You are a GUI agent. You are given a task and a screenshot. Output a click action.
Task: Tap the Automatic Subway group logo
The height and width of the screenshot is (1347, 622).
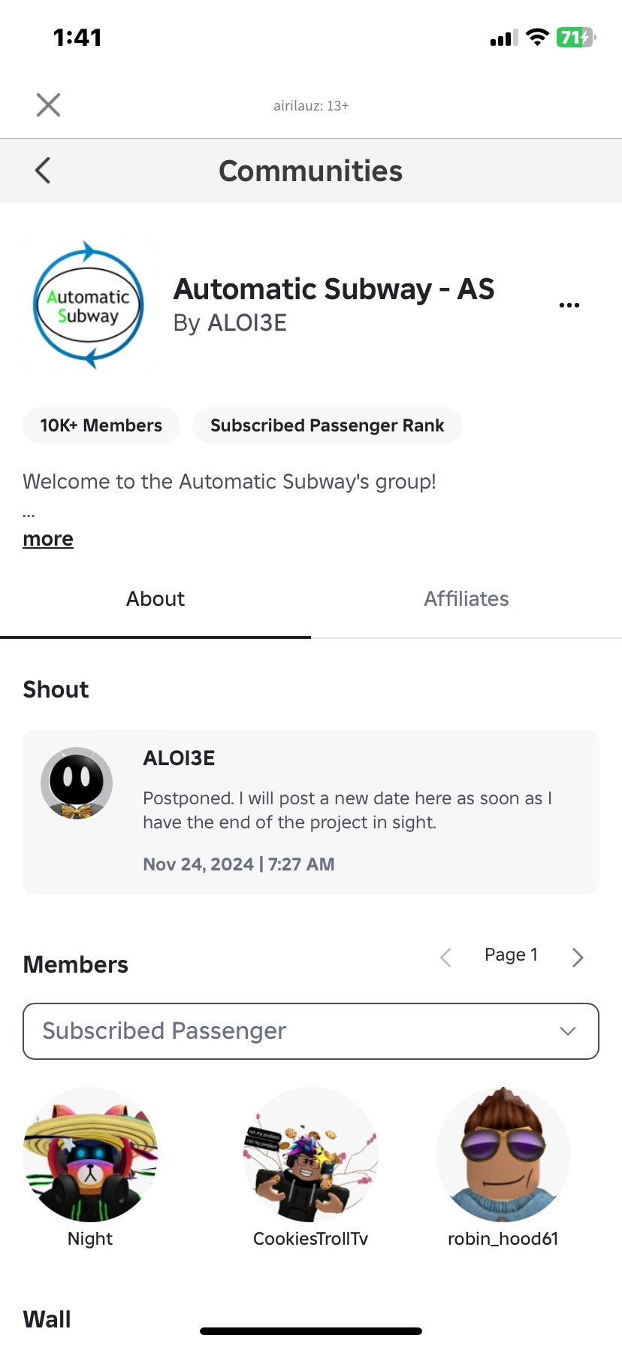coord(89,305)
